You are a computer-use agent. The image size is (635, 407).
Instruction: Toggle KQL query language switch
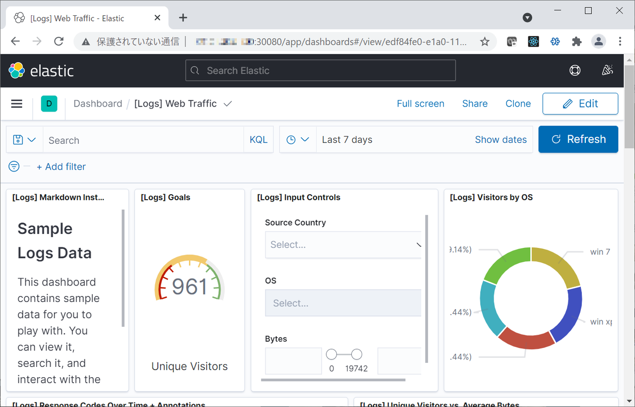258,140
